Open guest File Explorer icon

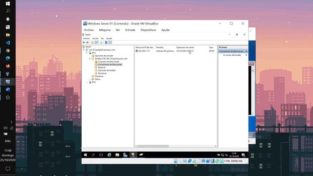pos(117,155)
